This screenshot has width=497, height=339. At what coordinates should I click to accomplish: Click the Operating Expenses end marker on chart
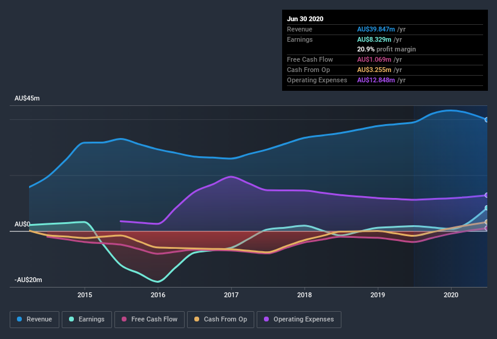(x=487, y=195)
